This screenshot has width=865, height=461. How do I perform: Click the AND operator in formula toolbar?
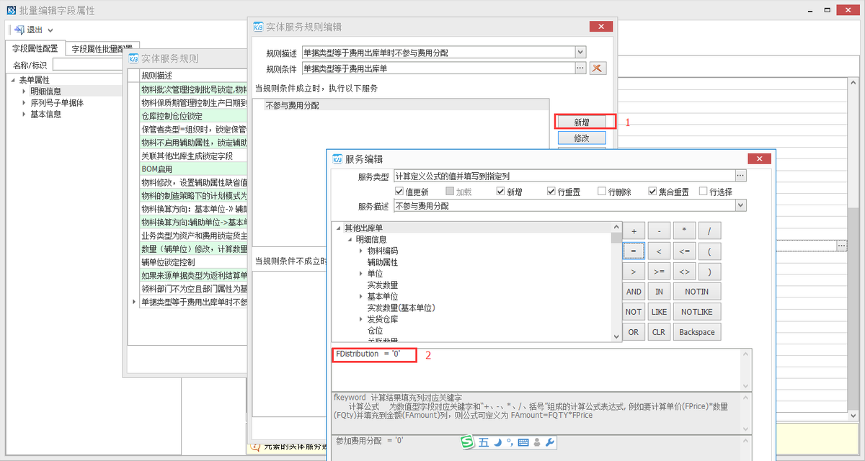pos(634,291)
